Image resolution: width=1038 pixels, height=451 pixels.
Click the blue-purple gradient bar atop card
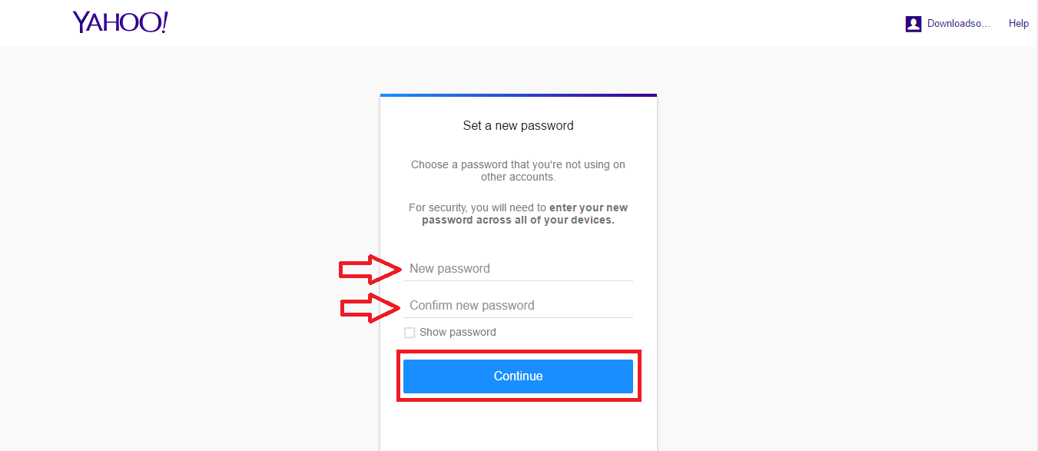point(518,95)
